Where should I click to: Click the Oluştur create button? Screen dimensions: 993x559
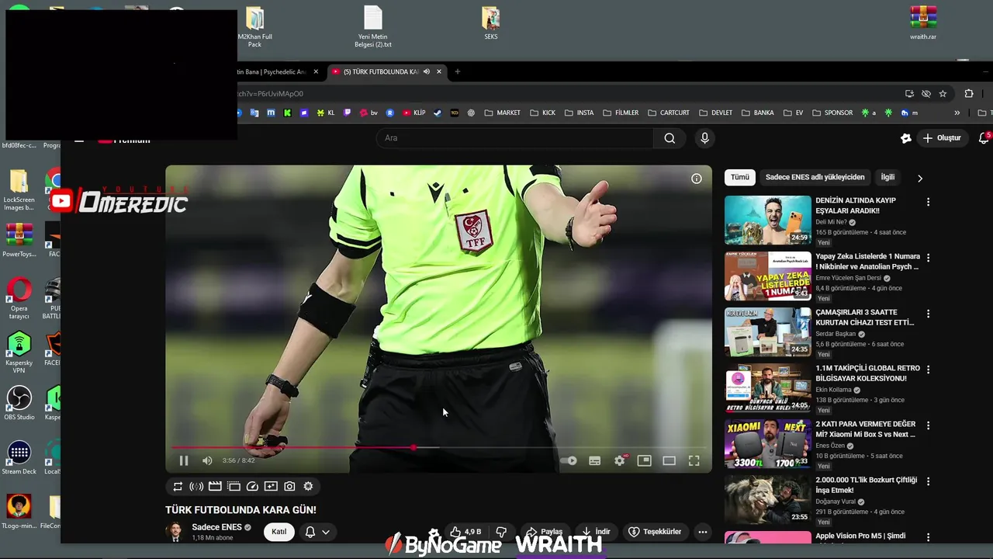(x=942, y=138)
